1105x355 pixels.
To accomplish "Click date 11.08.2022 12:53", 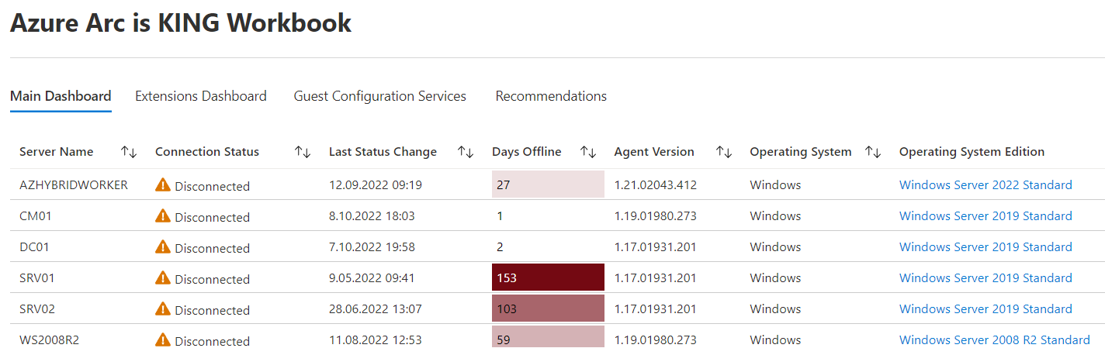I will 376,340.
